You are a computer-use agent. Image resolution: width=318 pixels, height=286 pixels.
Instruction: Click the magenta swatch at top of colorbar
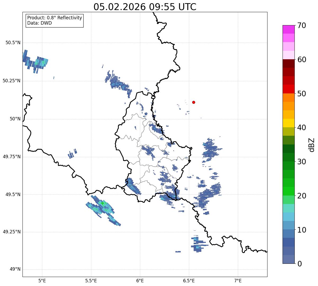(288, 29)
